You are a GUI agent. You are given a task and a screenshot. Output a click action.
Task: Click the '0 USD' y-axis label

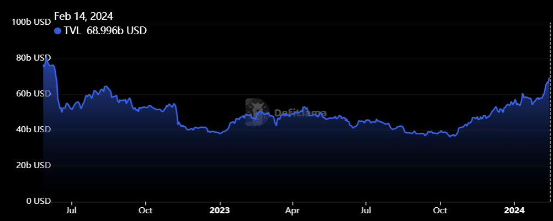point(38,201)
